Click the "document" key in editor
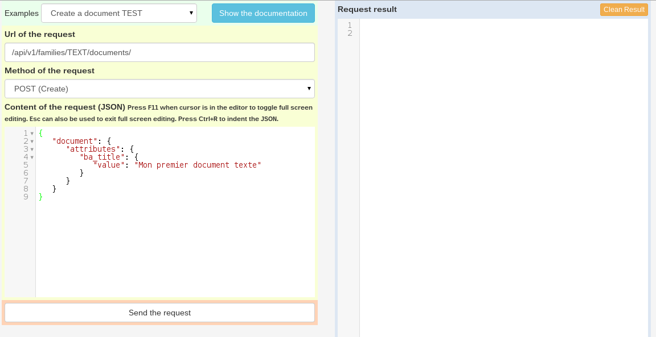The width and height of the screenshot is (656, 337). click(x=75, y=141)
